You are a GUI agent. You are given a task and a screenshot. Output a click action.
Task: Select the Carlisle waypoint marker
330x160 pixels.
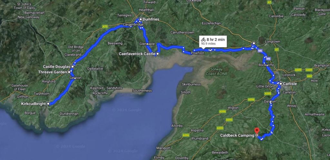(281, 84)
